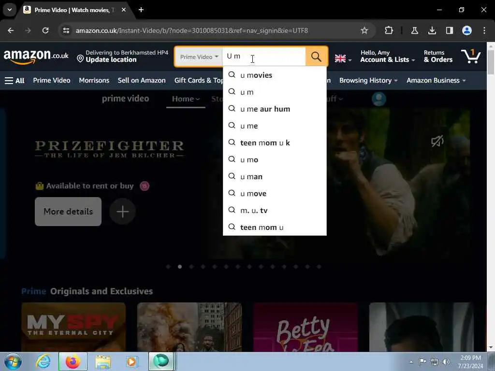Open Chrome downloads icon
Screen dimensions: 495x371
(x=432, y=30)
